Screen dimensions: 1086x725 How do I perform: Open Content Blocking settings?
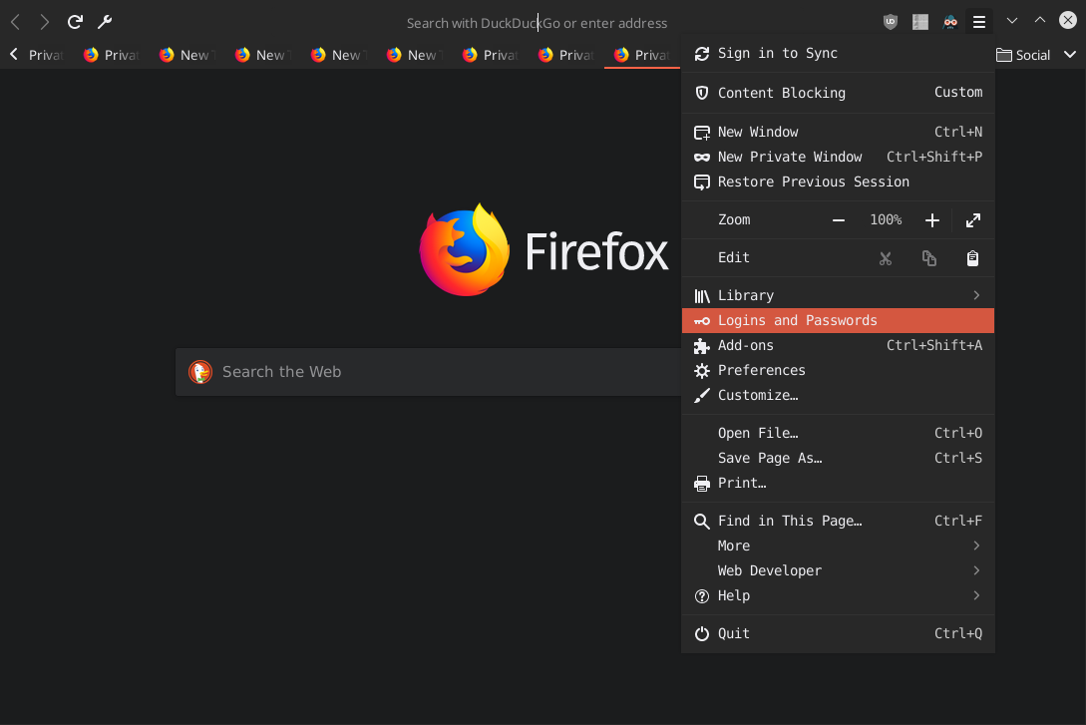tap(838, 93)
